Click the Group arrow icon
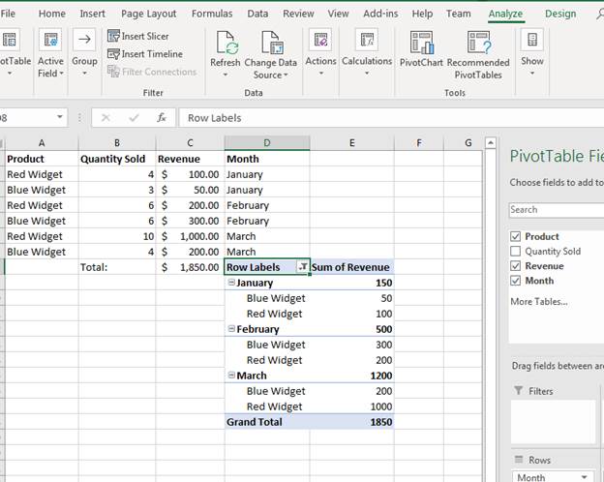Viewport: 604px width, 482px height. coord(84,40)
